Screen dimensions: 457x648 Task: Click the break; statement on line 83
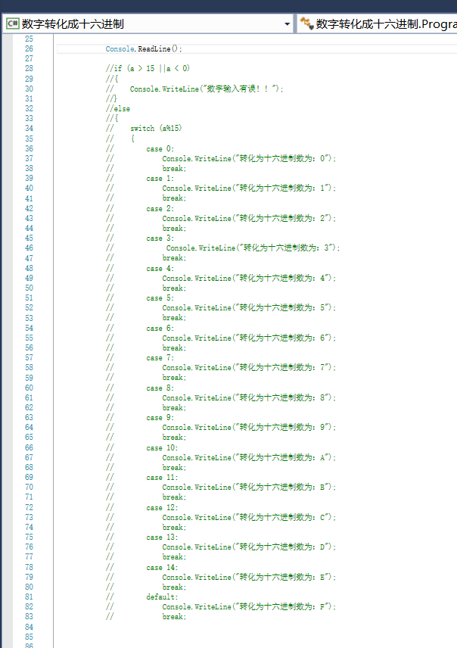174,617
